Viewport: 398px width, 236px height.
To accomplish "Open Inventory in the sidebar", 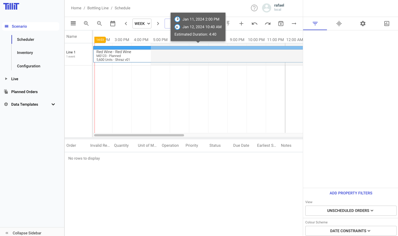I will click(25, 53).
